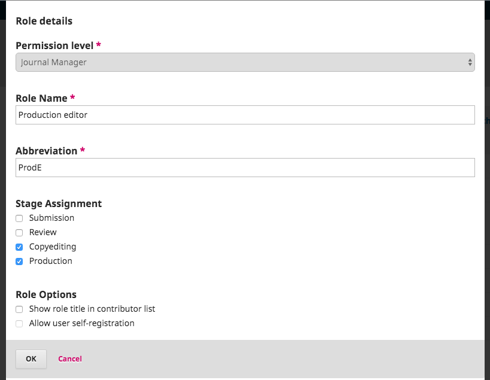Click the Permission level field label

(54, 45)
